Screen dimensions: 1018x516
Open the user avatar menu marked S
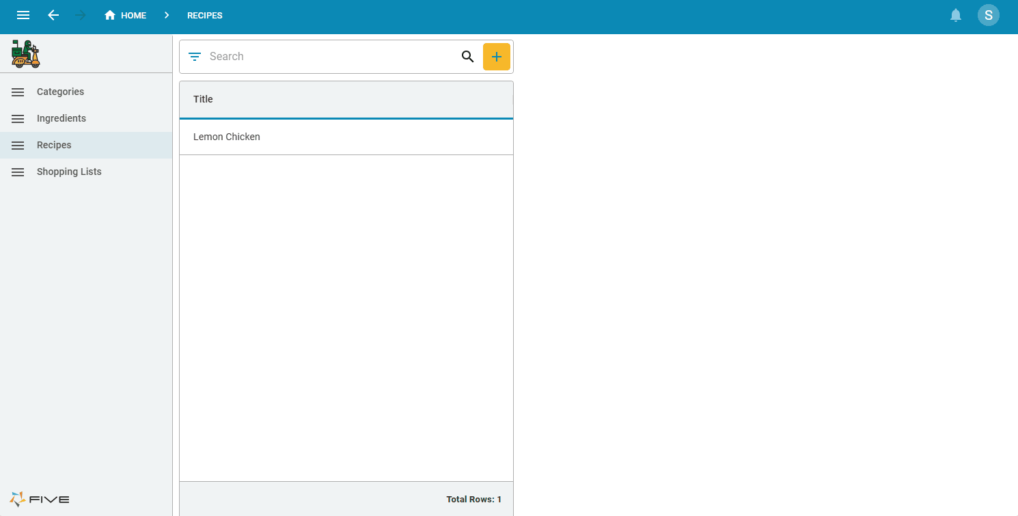point(989,15)
